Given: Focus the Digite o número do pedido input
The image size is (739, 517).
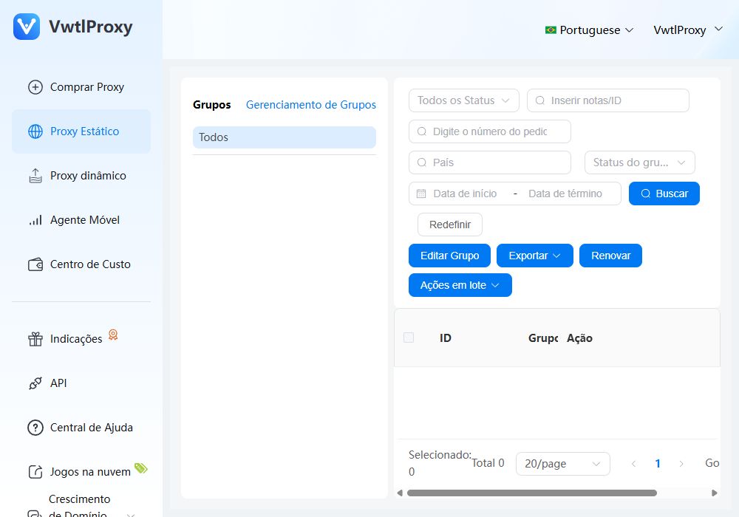Looking at the screenshot, I should [x=490, y=131].
